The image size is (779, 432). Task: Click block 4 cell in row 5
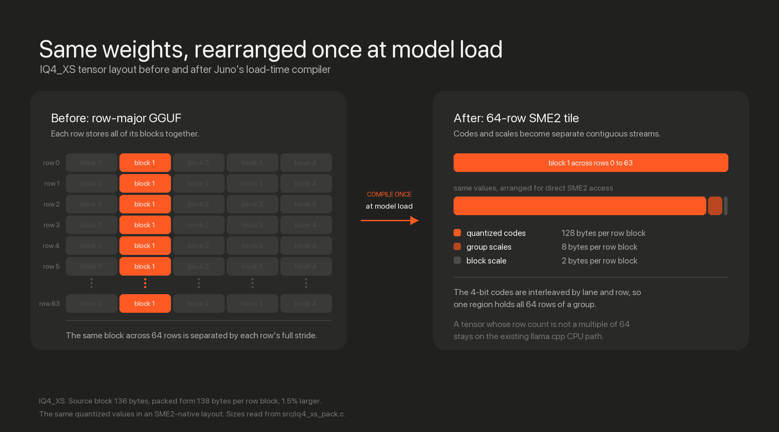coord(306,267)
